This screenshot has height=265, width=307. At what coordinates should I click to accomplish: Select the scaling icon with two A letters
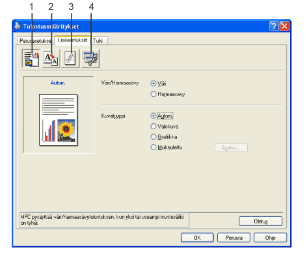pyautogui.click(x=51, y=58)
